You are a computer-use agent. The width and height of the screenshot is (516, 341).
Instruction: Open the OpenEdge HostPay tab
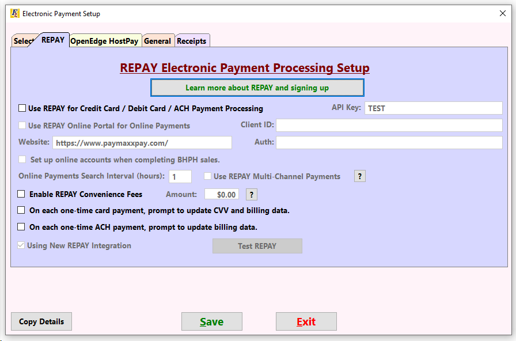click(x=104, y=41)
